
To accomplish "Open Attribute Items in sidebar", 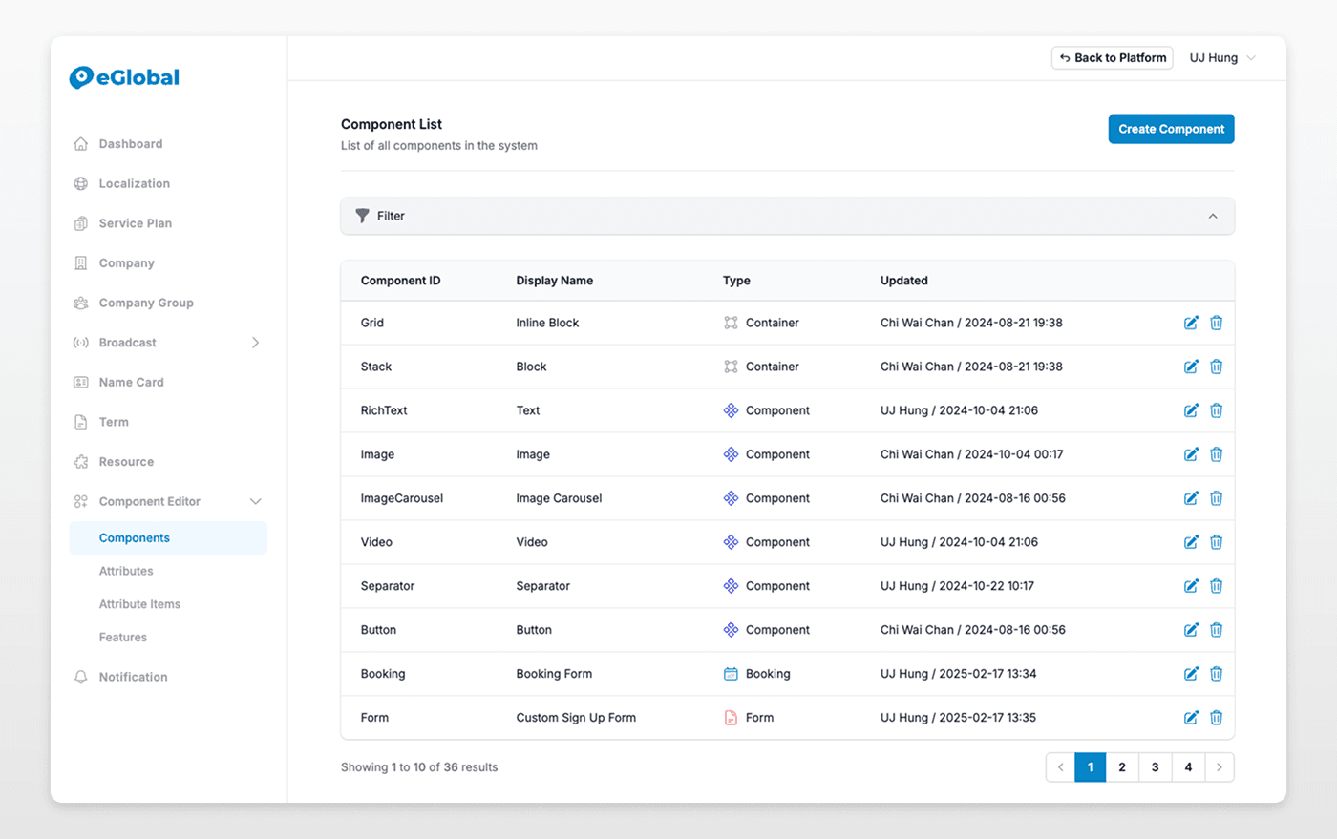I will coord(139,604).
